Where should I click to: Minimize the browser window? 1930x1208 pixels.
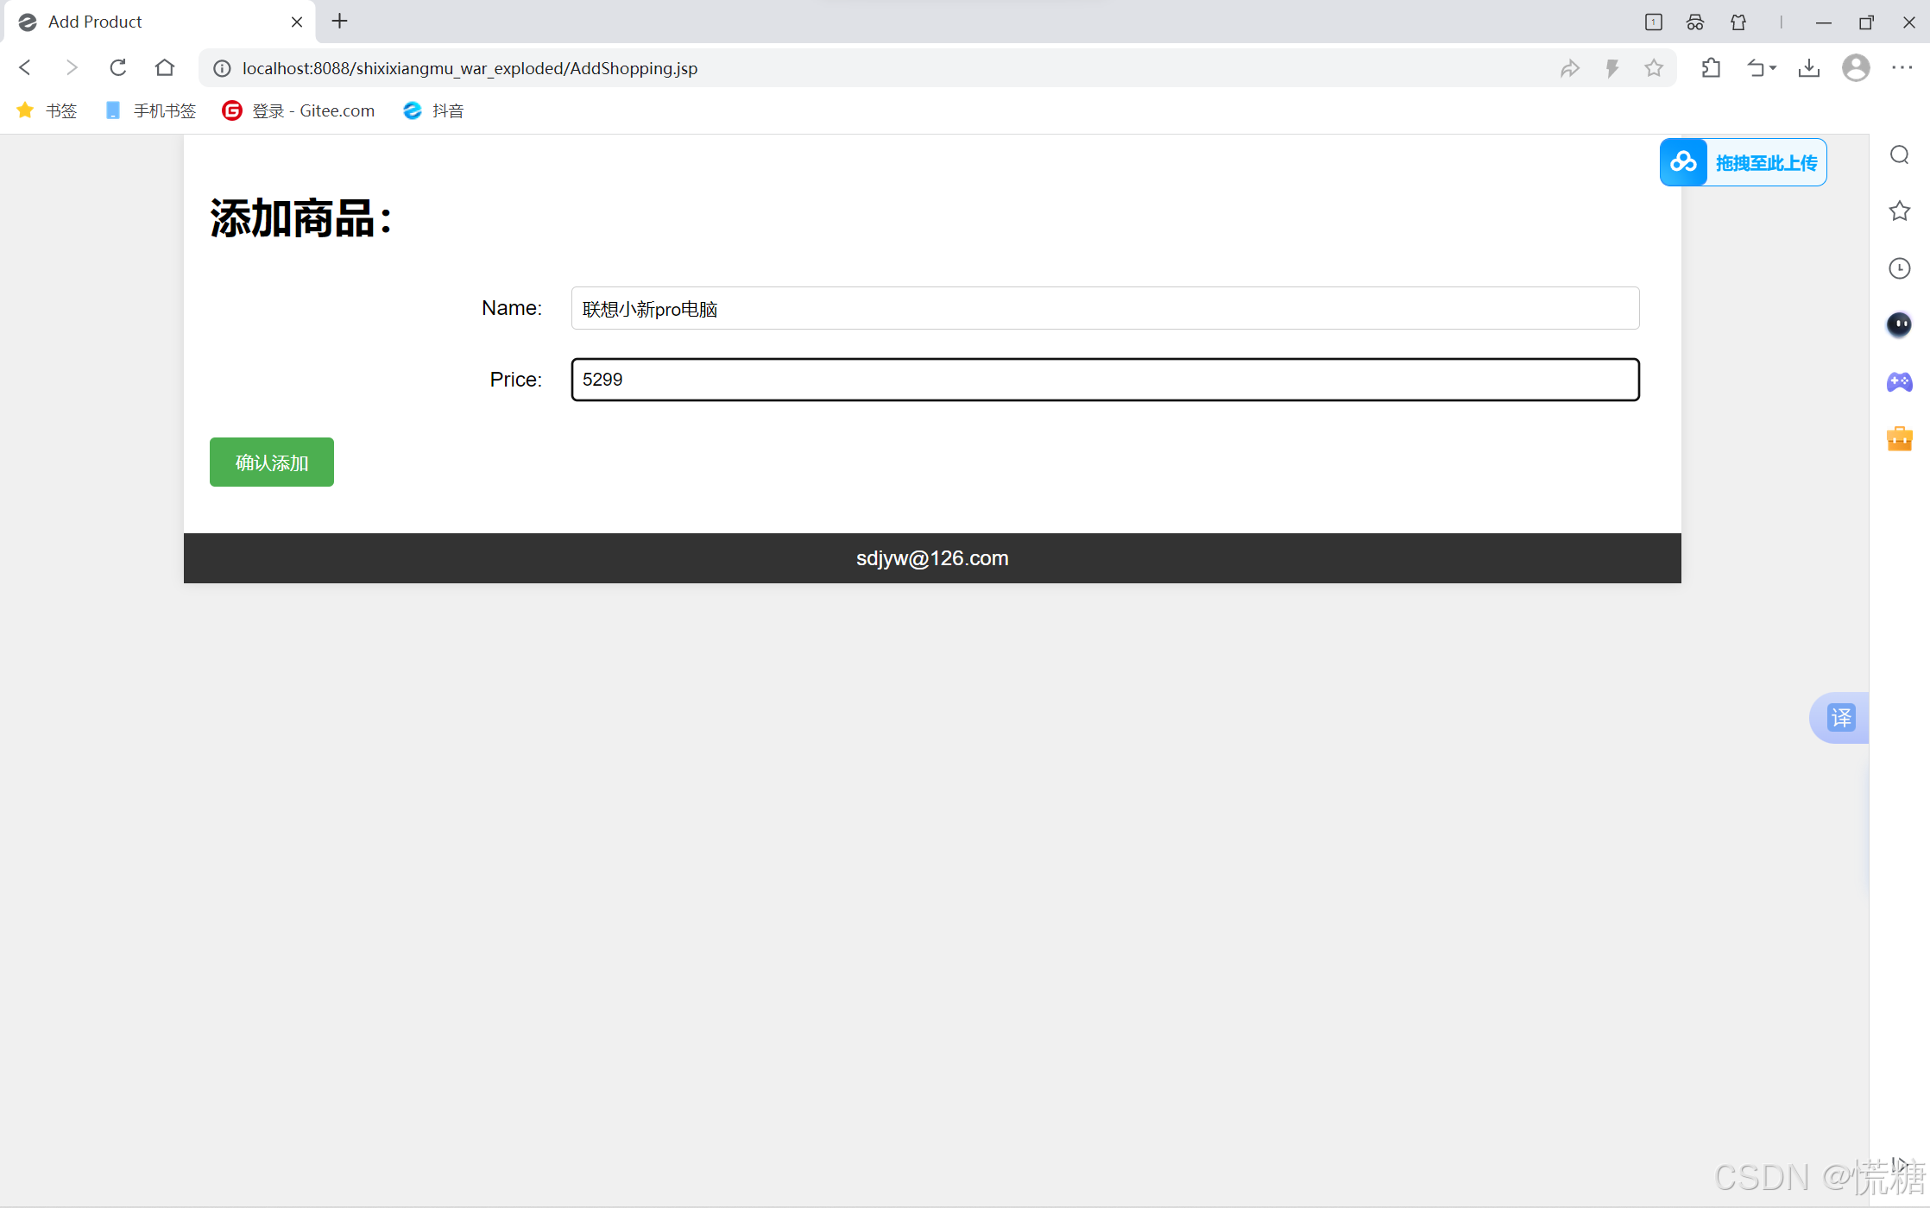(x=1823, y=22)
